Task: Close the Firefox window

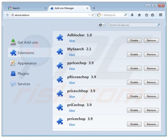Action: 161,6
